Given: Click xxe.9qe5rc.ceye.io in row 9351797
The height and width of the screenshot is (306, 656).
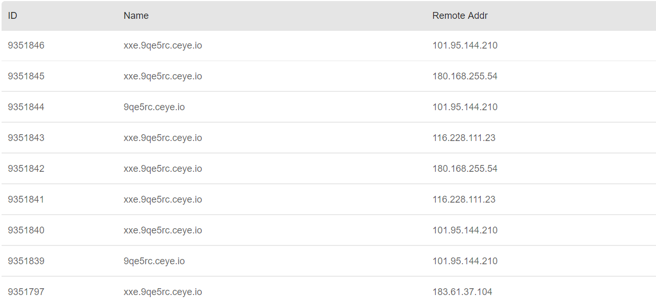Looking at the screenshot, I should pos(163,292).
